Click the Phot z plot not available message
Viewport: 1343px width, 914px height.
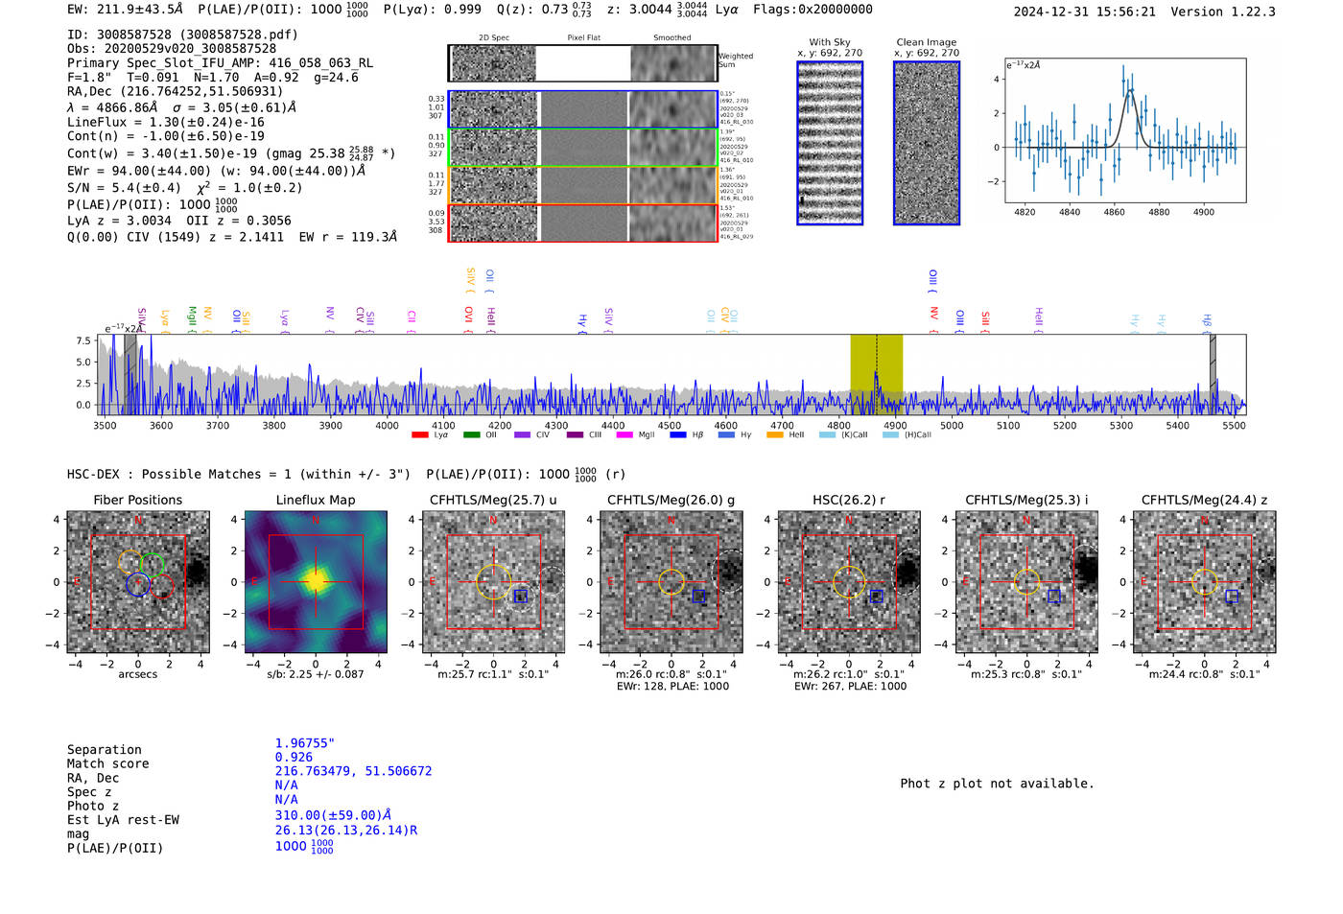[997, 784]
